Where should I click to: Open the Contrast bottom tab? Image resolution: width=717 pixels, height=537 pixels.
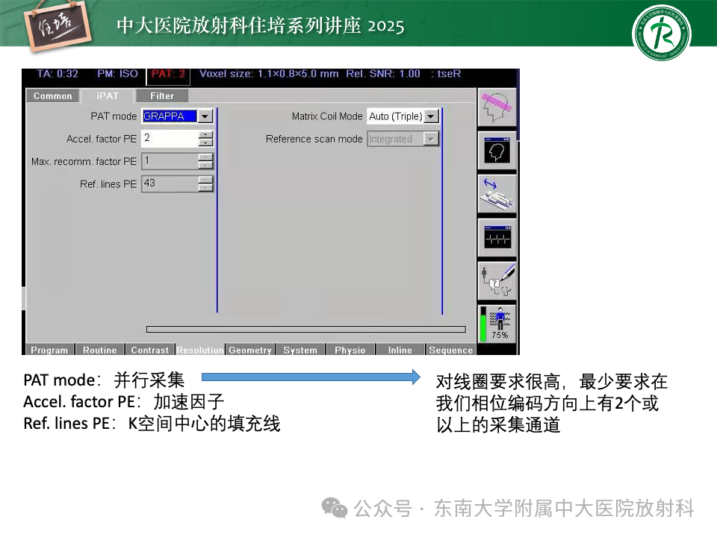click(x=150, y=350)
